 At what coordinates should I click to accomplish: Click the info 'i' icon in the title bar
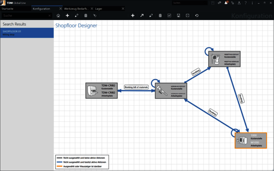coord(252,3)
